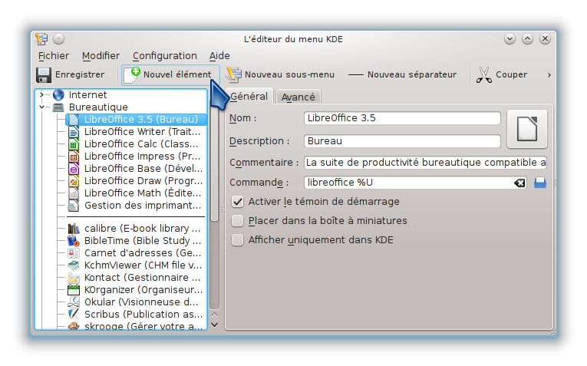This screenshot has width=587, height=366.
Task: Click the LibreOffice Math icon
Action: 74,193
